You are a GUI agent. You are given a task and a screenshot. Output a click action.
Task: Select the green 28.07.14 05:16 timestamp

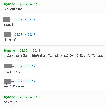click(x=30, y=4)
